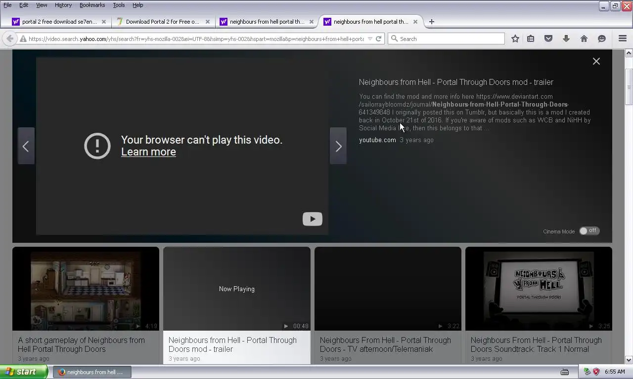Screen dimensions: 633x379
Task: Click the keyboard icon in system tray
Action: 565,372
